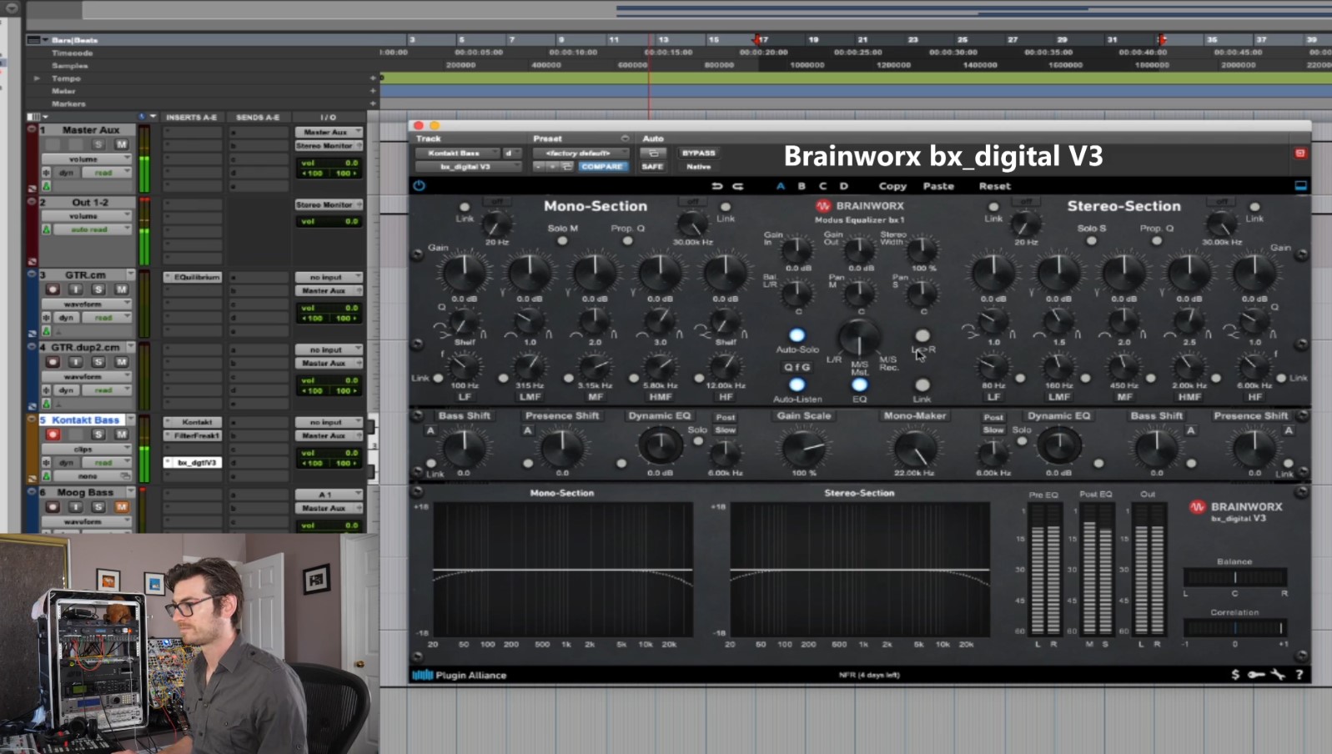Click the automation enable icon under Auto
Viewport: 1332px width, 754px height.
[x=653, y=153]
